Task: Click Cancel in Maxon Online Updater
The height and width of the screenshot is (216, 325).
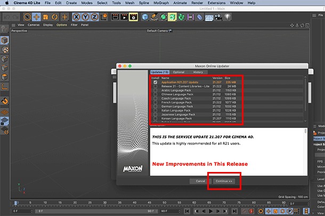Action: 200,181
